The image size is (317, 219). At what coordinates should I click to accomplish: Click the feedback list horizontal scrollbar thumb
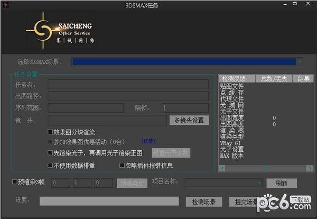266,168
